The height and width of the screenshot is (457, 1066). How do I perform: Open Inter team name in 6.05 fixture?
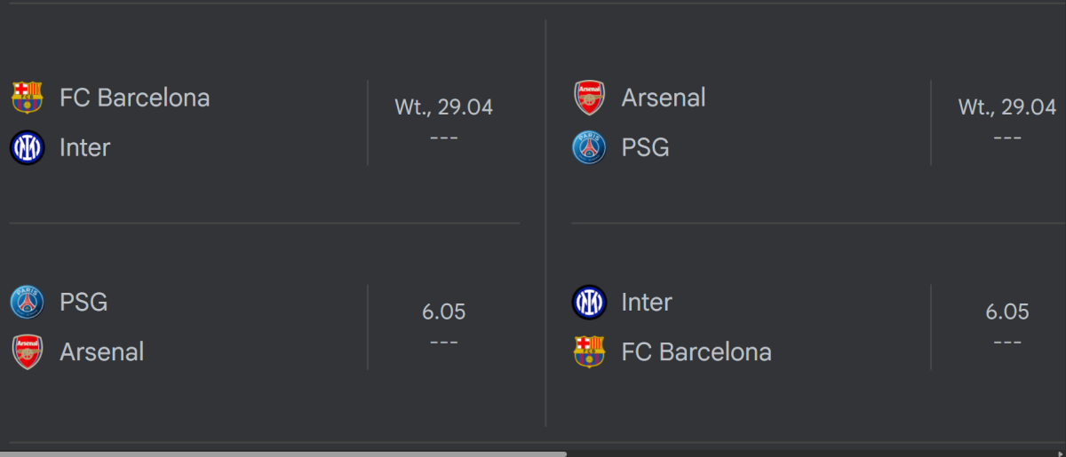coord(646,303)
